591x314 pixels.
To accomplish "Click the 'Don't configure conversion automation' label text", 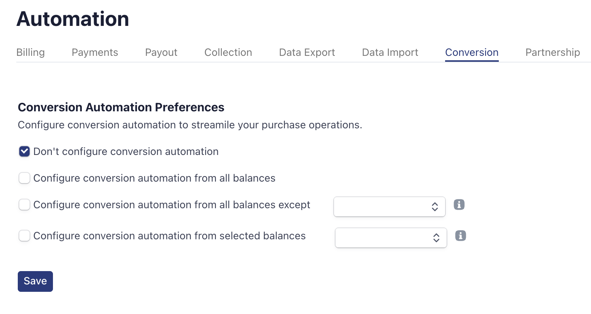I will click(126, 152).
